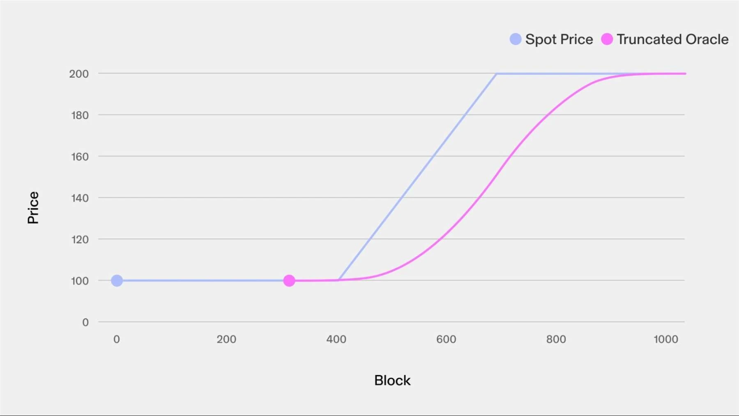Viewport: 739px width, 416px height.
Task: Click the 400 Block axis tick label
Action: (336, 339)
